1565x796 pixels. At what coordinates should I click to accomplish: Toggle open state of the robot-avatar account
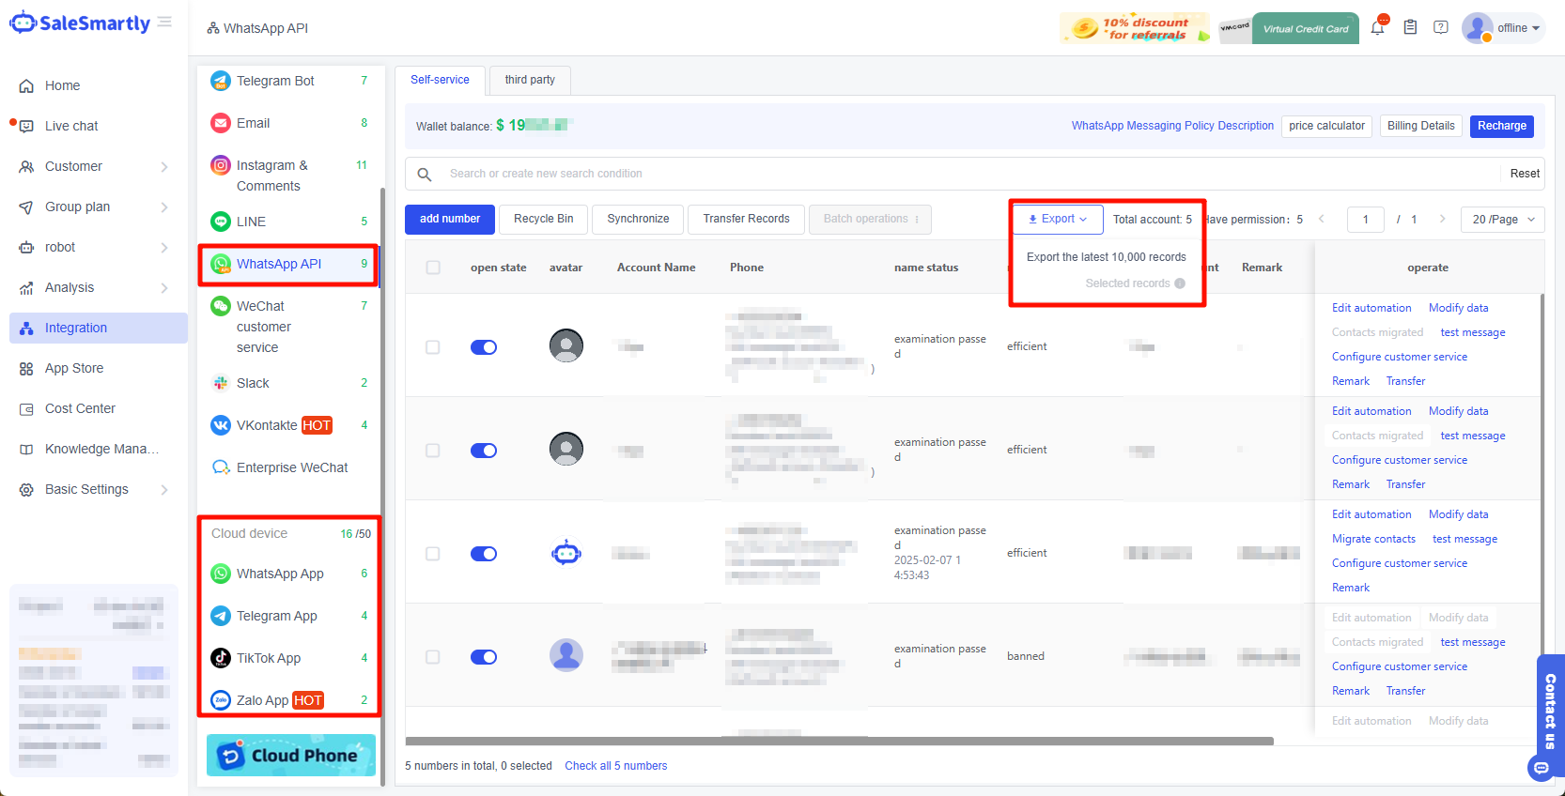[x=484, y=554]
